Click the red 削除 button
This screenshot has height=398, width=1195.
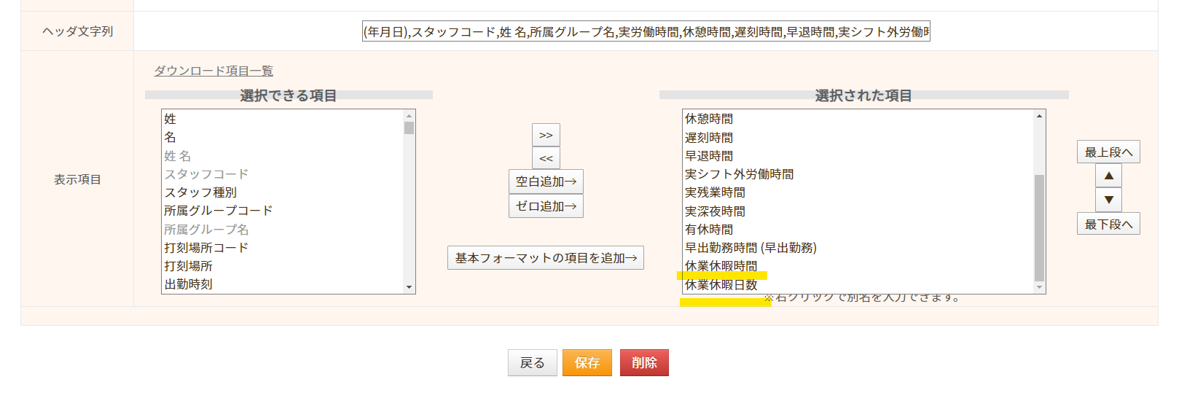pos(644,362)
